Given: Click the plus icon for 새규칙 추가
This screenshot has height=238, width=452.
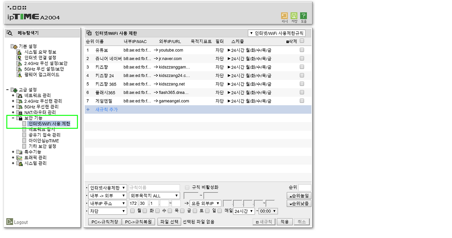Looking at the screenshot, I should (88, 109).
